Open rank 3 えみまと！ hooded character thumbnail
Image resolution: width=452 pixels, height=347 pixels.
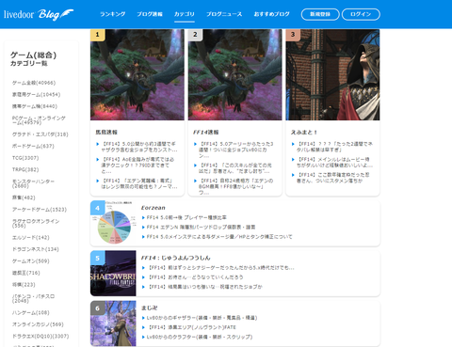pyautogui.click(x=332, y=74)
